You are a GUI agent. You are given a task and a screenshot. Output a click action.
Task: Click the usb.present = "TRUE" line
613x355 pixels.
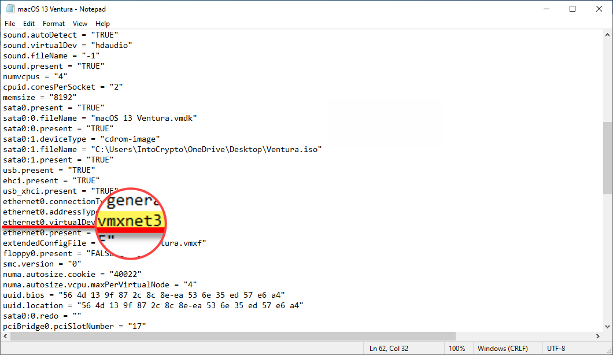tap(49, 171)
